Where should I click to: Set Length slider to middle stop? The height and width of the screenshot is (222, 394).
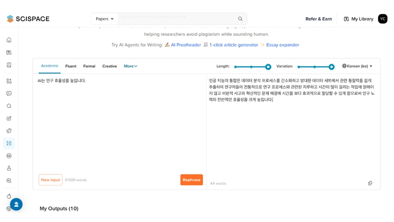(x=251, y=67)
